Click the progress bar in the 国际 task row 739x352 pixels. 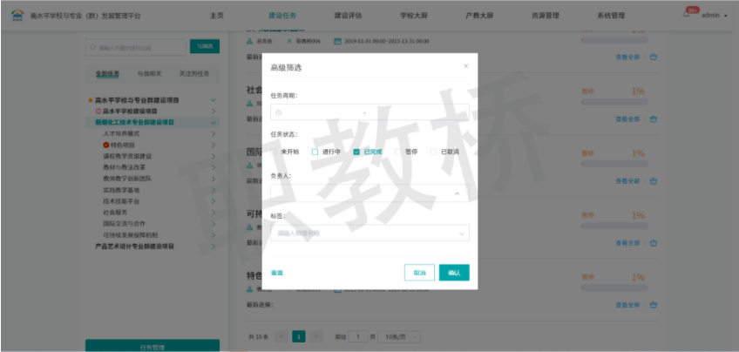(614, 164)
